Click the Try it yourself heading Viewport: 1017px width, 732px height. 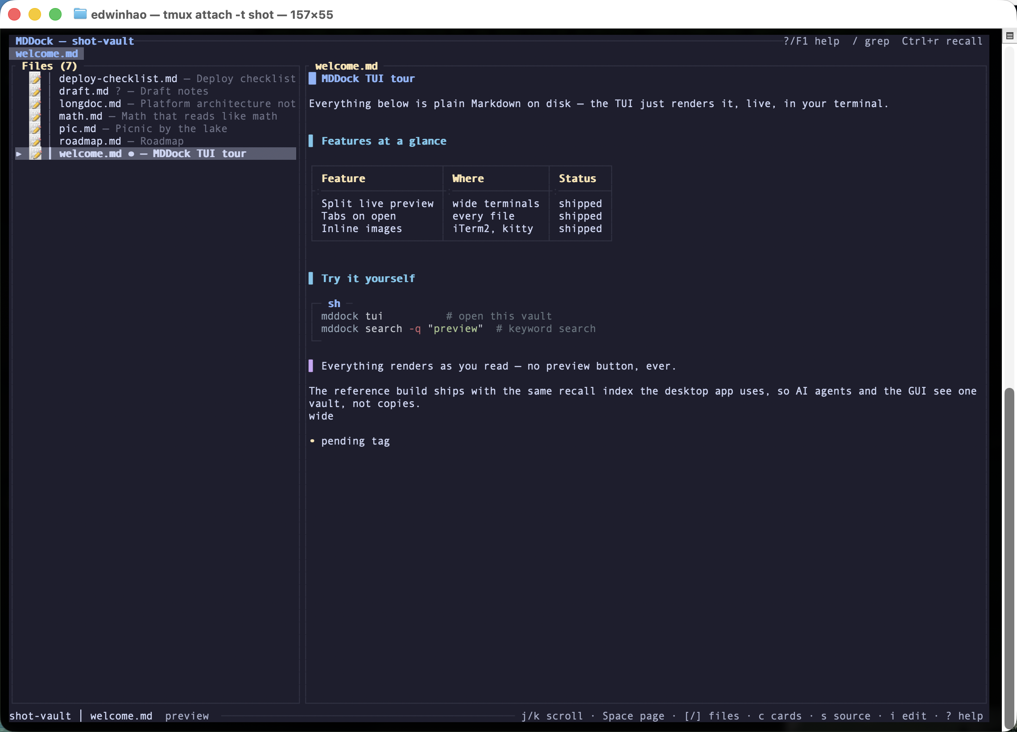click(x=368, y=279)
